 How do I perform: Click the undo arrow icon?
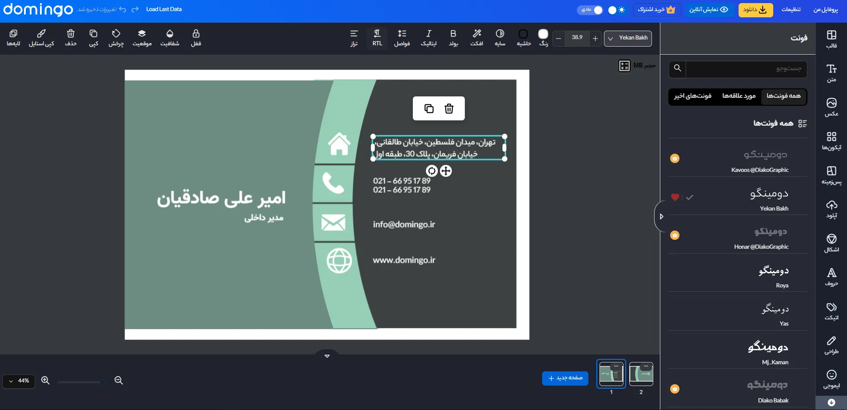pos(123,9)
